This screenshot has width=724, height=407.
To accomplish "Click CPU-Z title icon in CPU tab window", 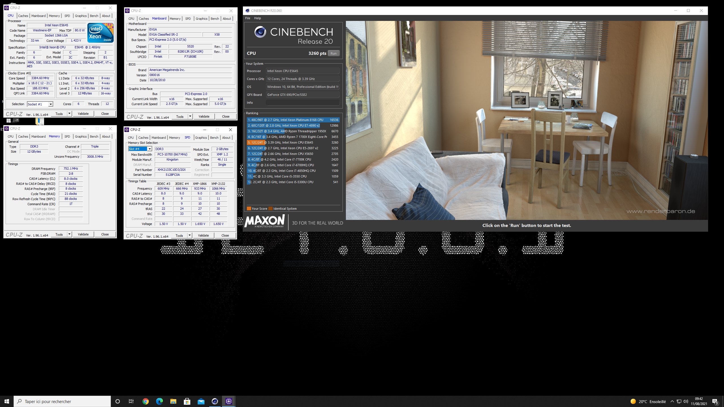I will coord(7,8).
